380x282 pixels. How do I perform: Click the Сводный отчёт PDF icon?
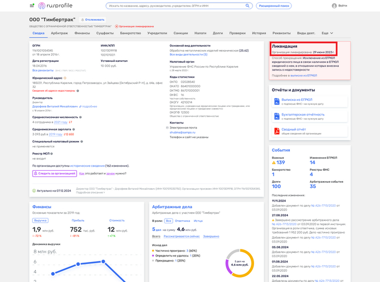tap(276, 131)
